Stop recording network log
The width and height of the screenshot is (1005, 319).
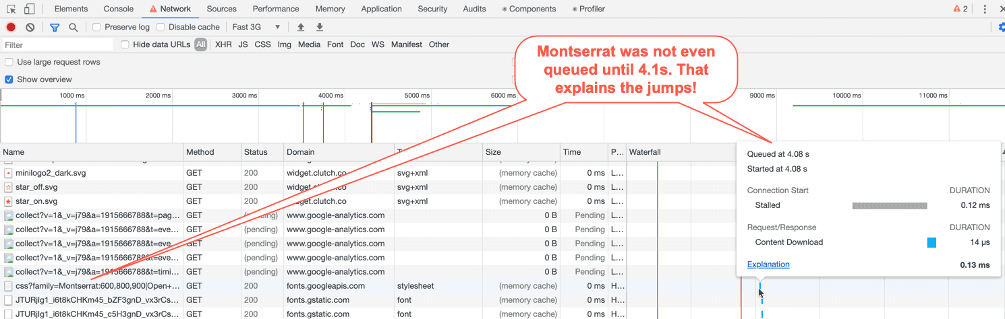[11, 27]
